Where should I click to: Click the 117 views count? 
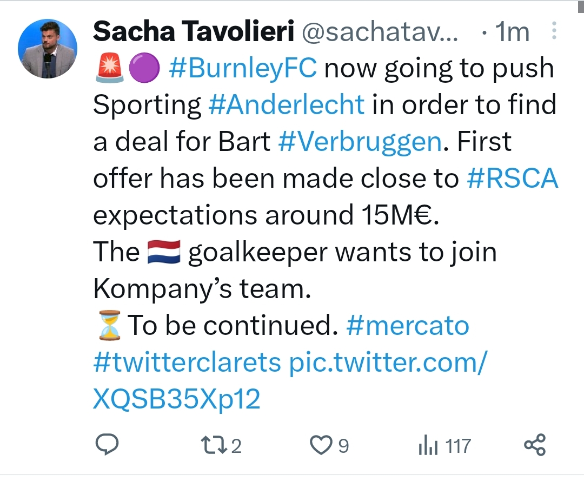click(x=459, y=446)
